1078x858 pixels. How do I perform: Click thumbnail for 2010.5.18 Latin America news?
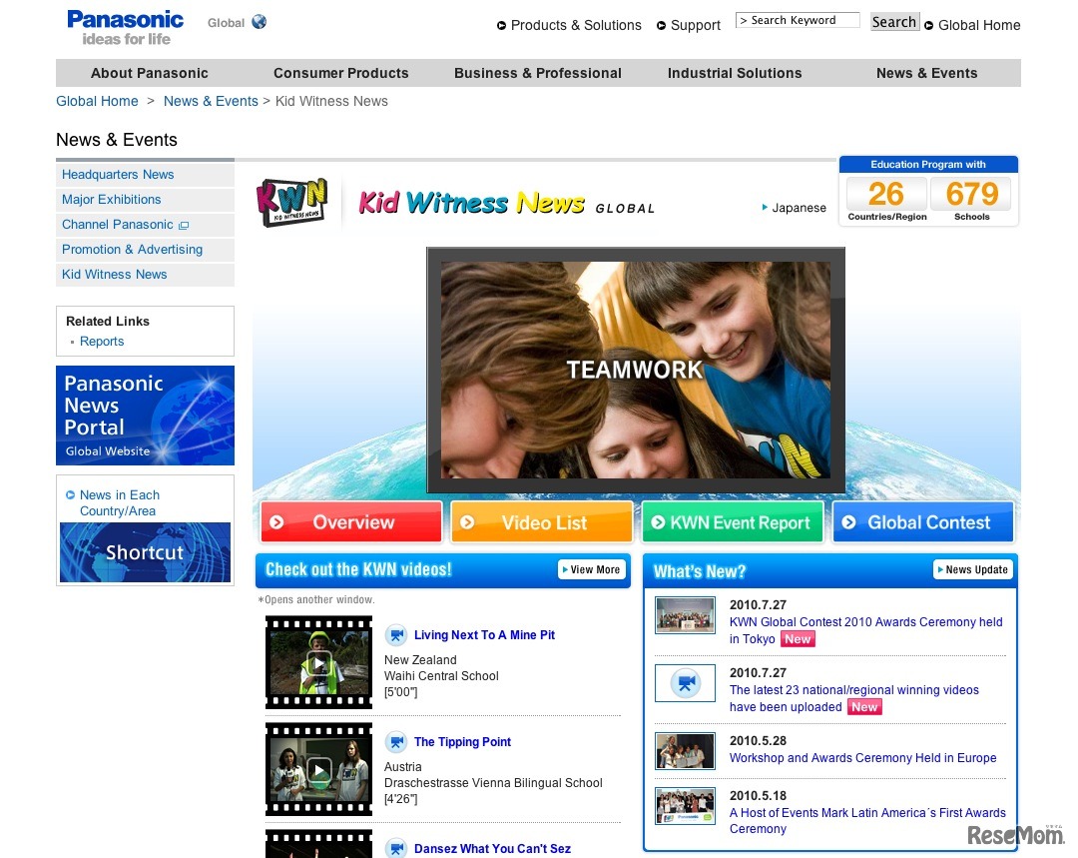pyautogui.click(x=685, y=805)
